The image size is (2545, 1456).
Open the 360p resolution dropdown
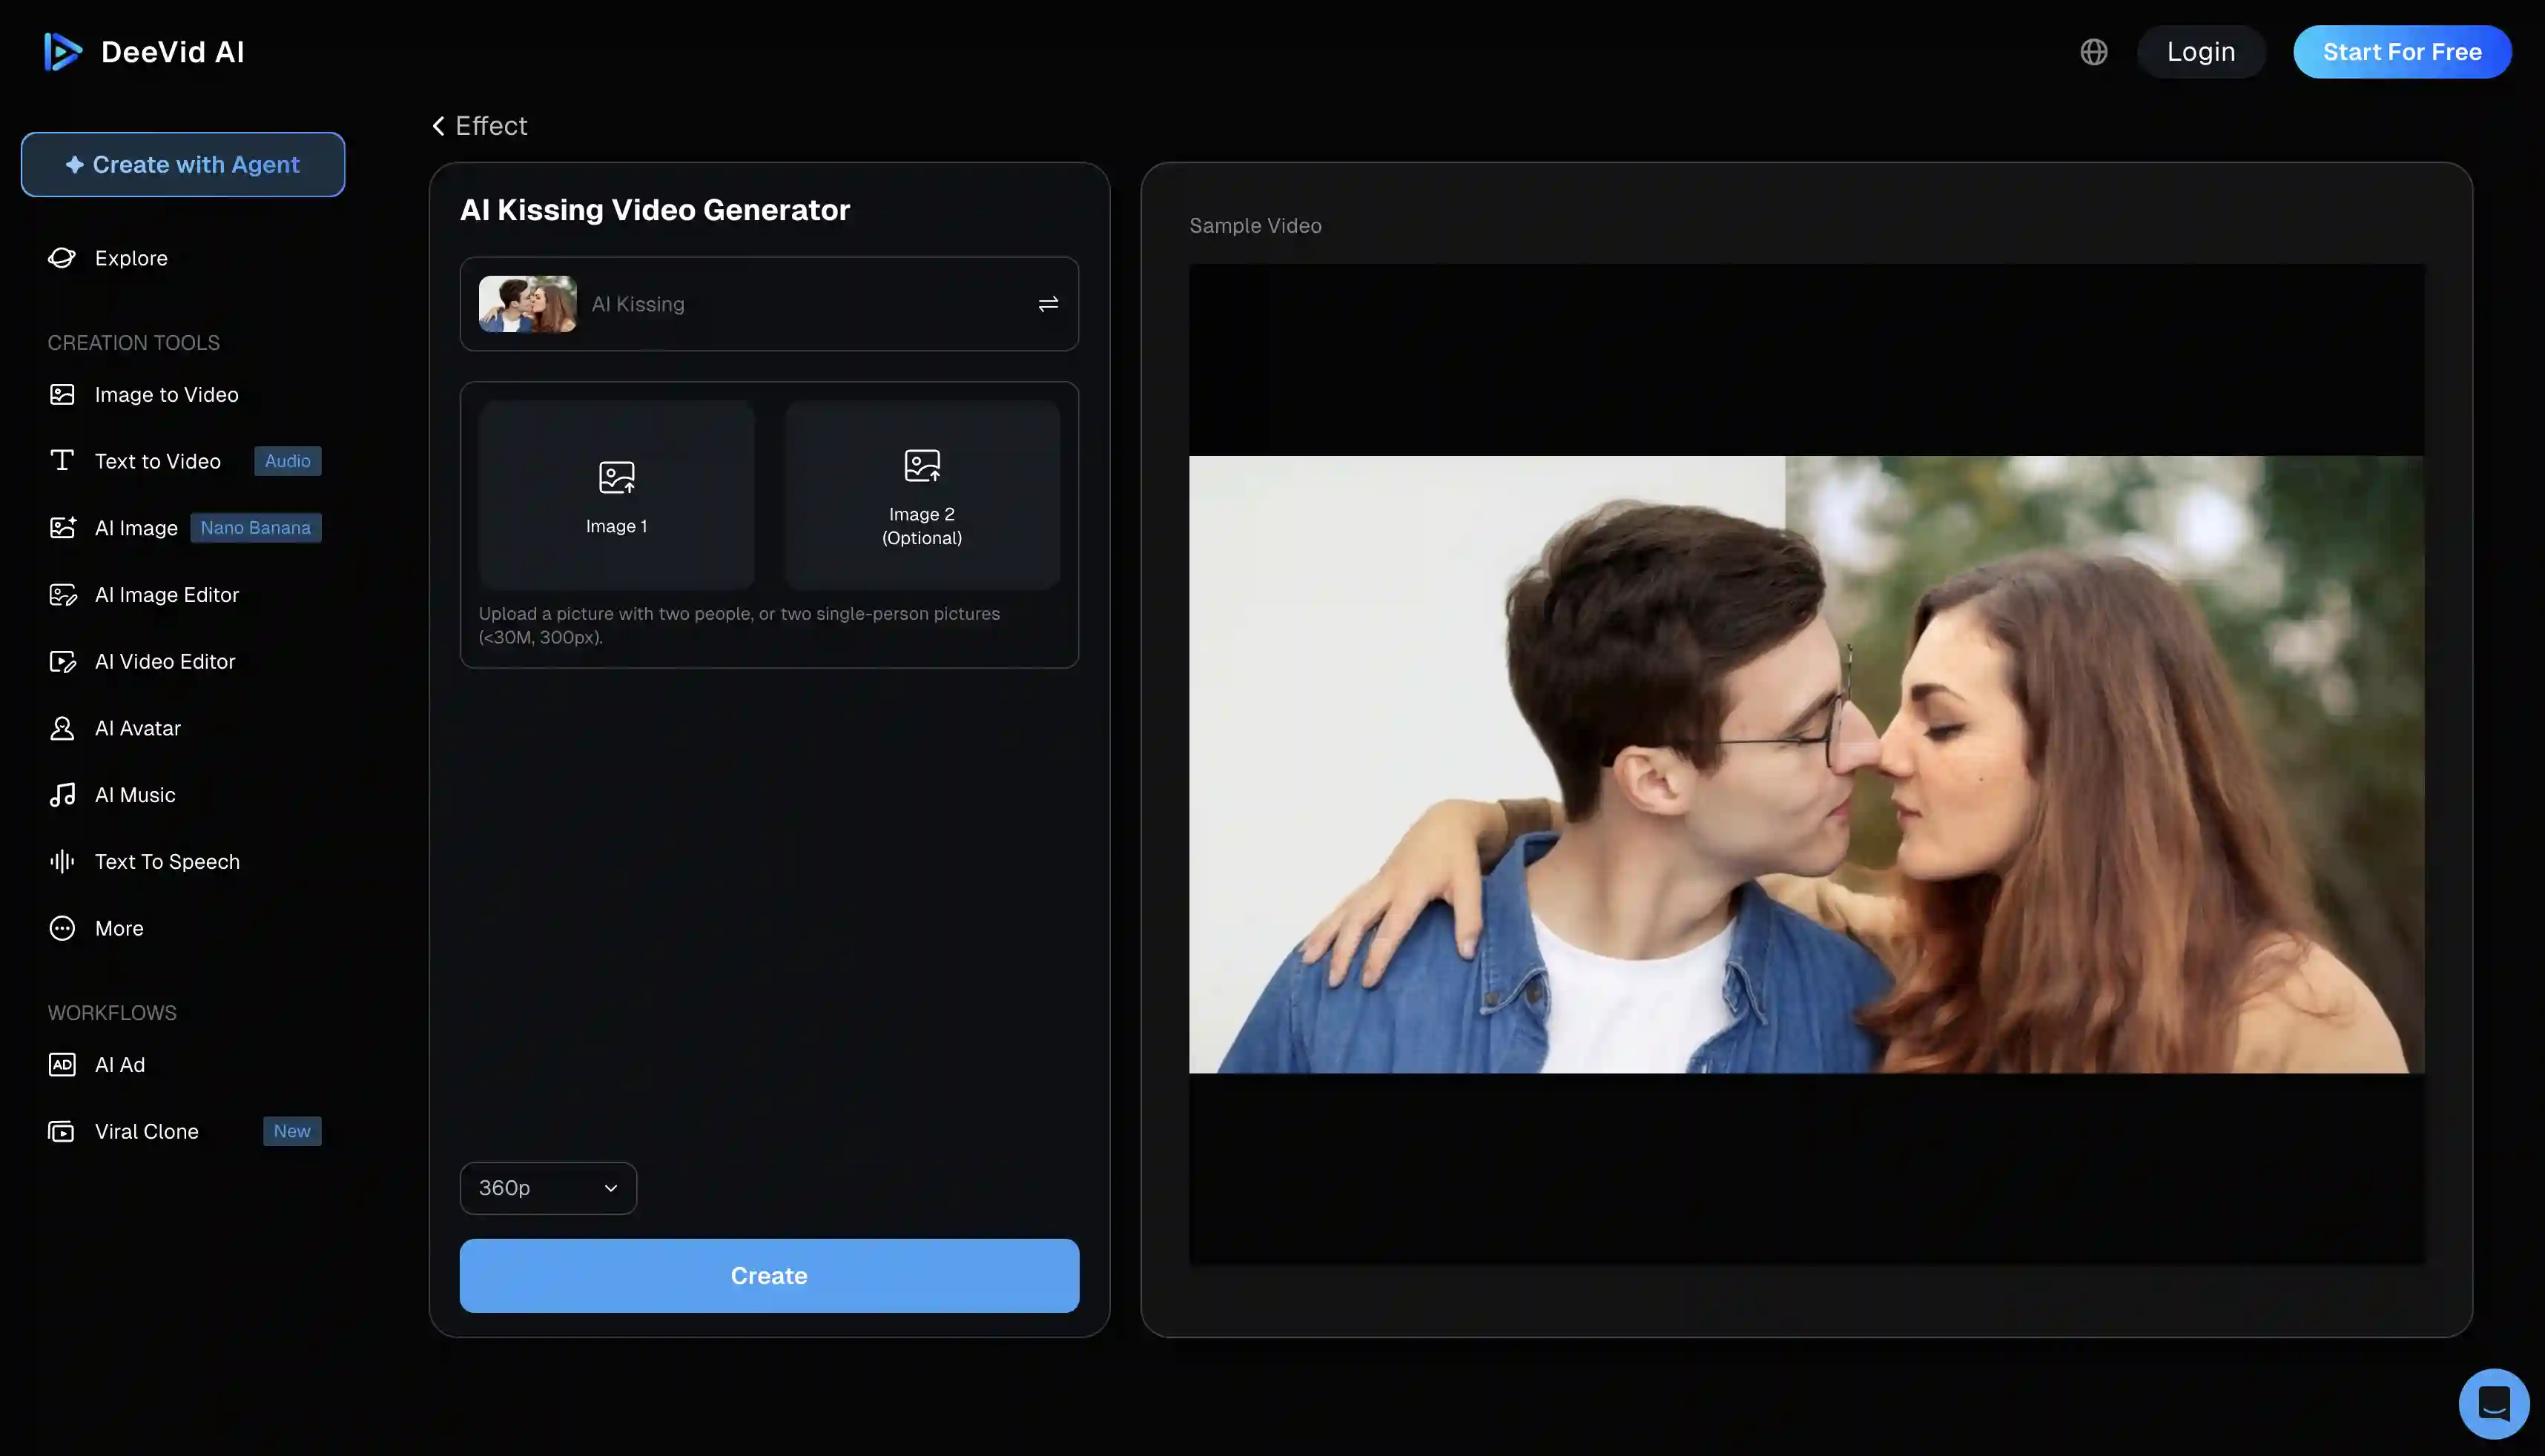547,1187
